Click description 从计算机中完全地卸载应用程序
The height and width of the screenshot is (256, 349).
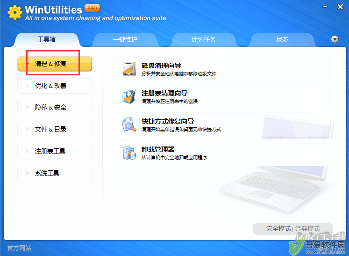(174, 157)
